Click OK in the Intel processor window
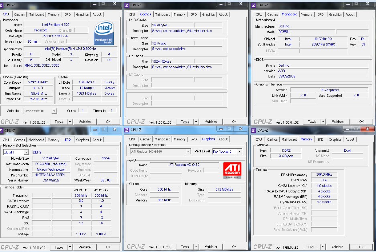 pos(108,122)
